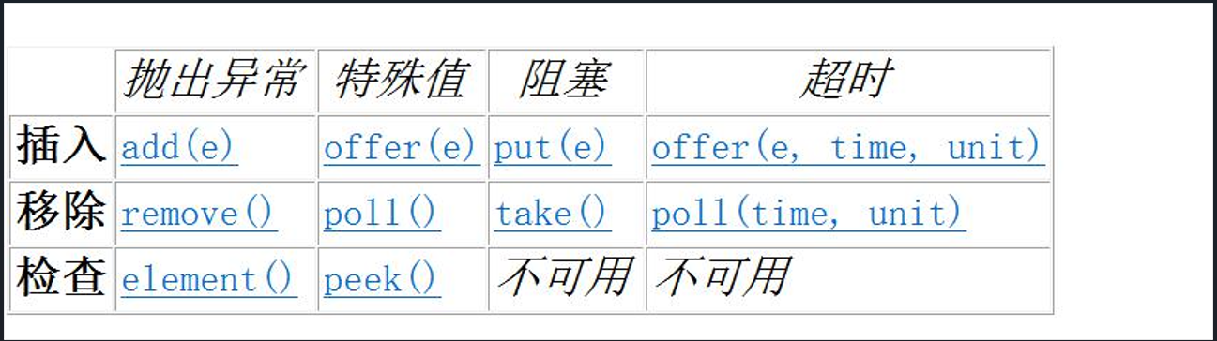
Task: Click the element() link
Action: [x=208, y=279]
